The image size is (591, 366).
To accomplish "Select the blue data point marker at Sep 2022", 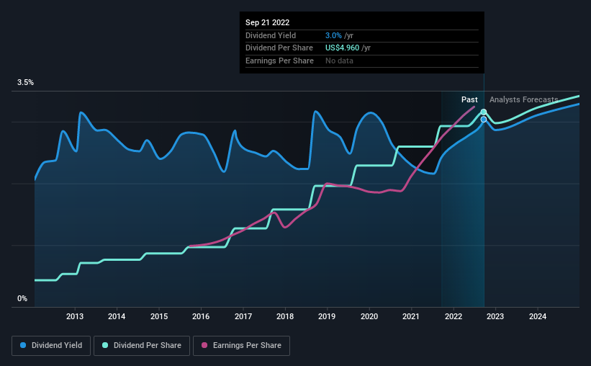I will click(x=484, y=119).
